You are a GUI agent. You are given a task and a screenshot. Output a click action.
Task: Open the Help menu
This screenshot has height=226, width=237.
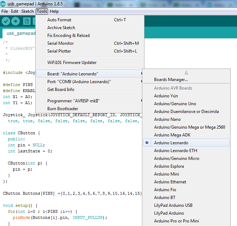pyautogui.click(x=54, y=11)
